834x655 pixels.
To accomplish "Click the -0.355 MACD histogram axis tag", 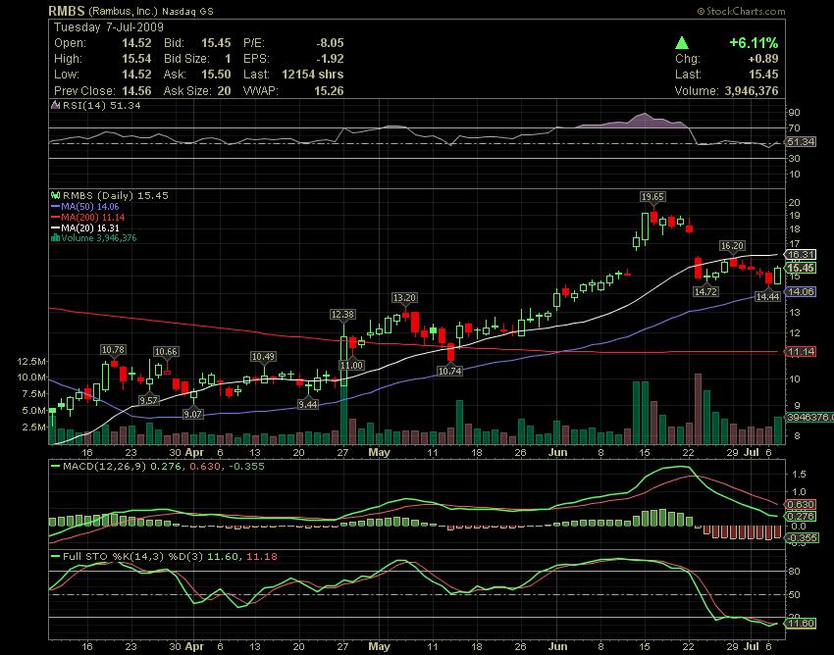I will pyautogui.click(x=801, y=538).
